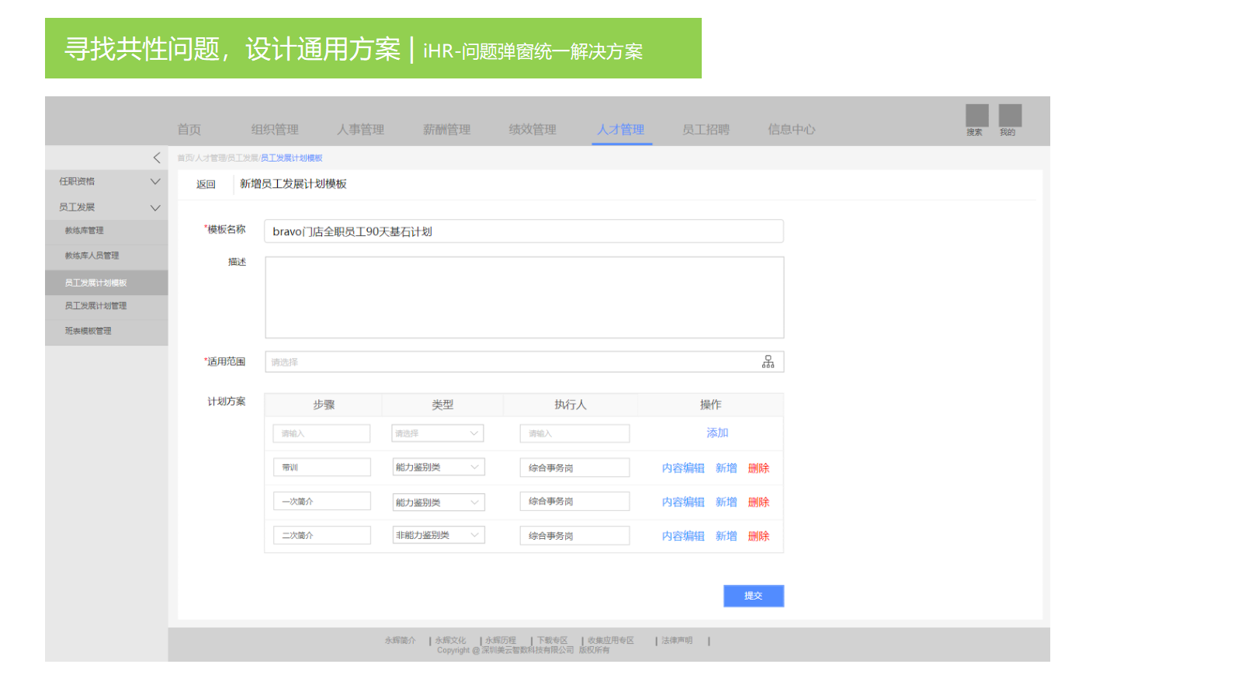Image resolution: width=1242 pixels, height=699 pixels.
Task: Open the 我的 profile icon
Action: pyautogui.click(x=1009, y=116)
